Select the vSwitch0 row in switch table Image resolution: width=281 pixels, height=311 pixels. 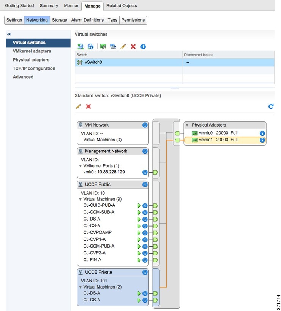pos(175,62)
